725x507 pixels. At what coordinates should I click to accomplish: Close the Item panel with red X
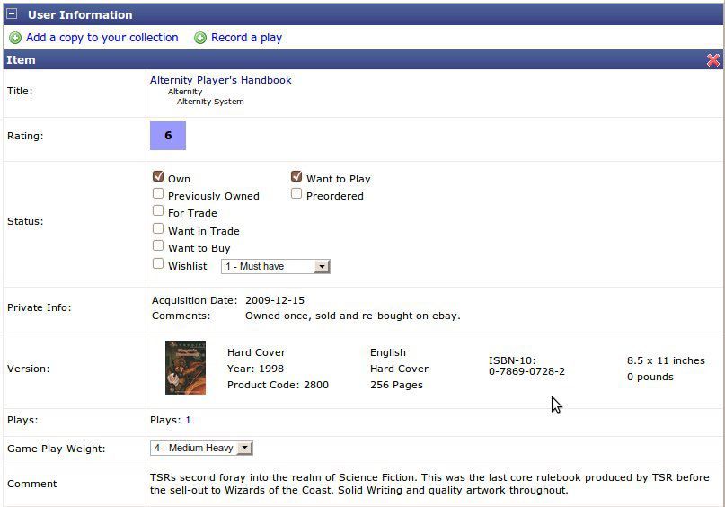pyautogui.click(x=713, y=60)
